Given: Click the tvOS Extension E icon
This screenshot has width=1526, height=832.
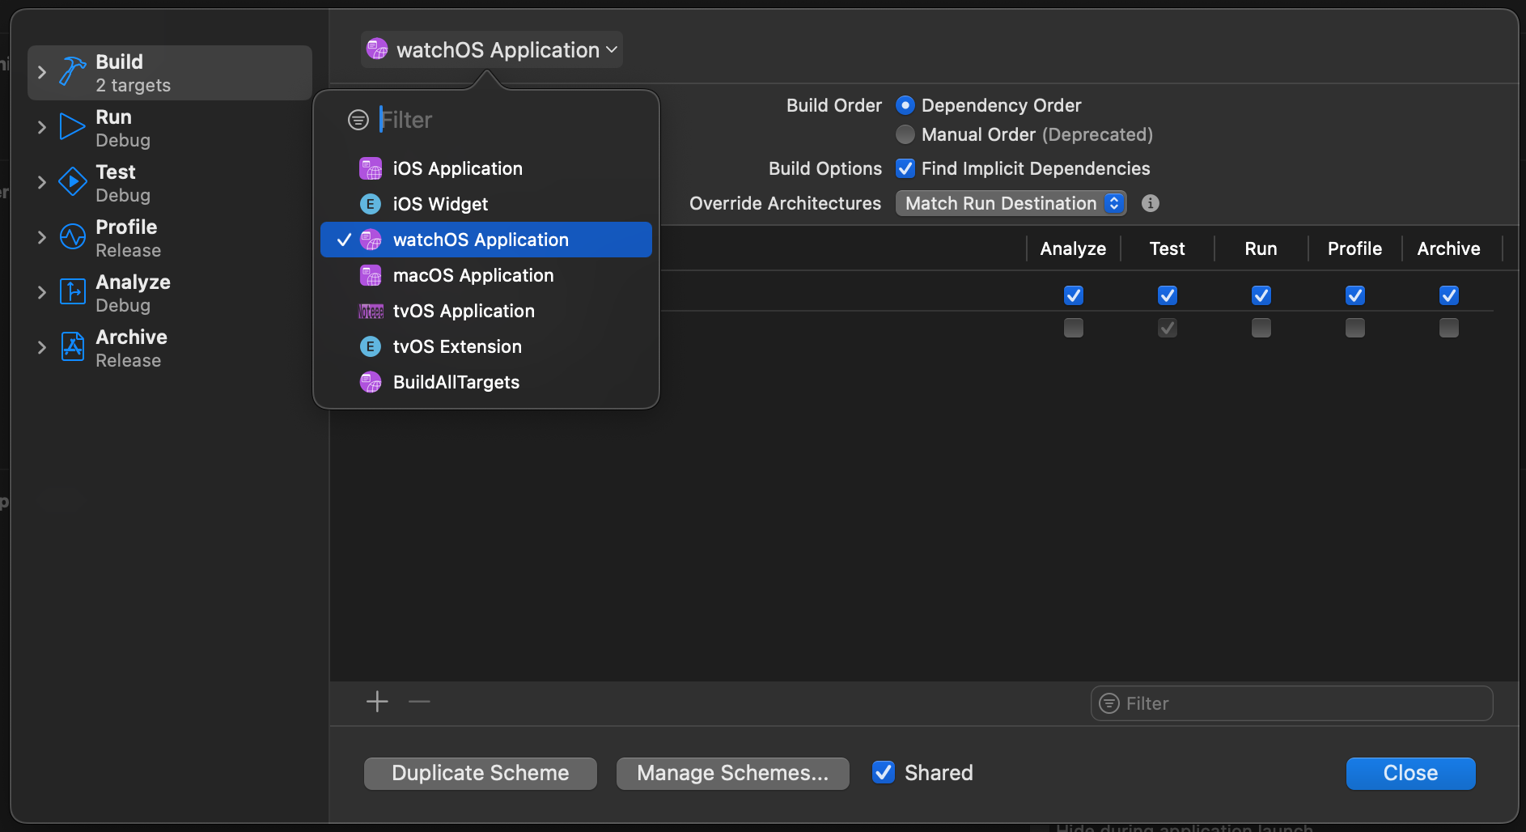Looking at the screenshot, I should coord(371,346).
